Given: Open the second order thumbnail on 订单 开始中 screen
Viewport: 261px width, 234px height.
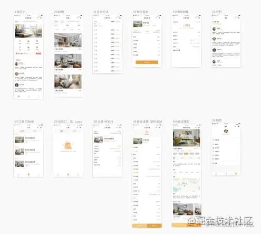Looking at the screenshot, I should 20,152.
